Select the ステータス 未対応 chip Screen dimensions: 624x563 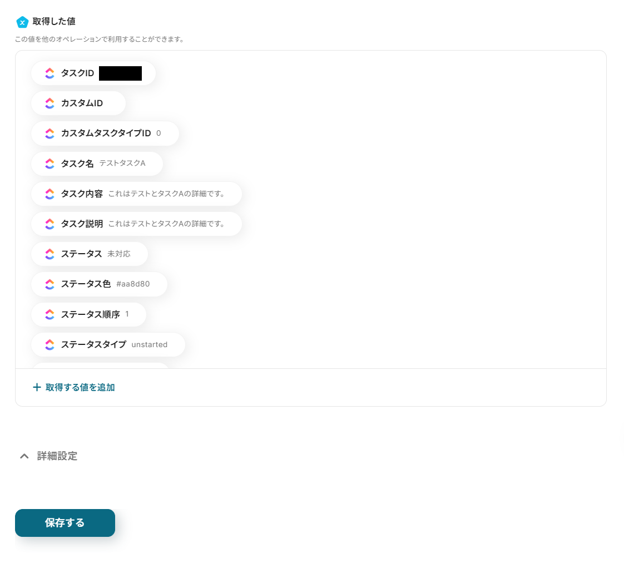pyautogui.click(x=90, y=254)
